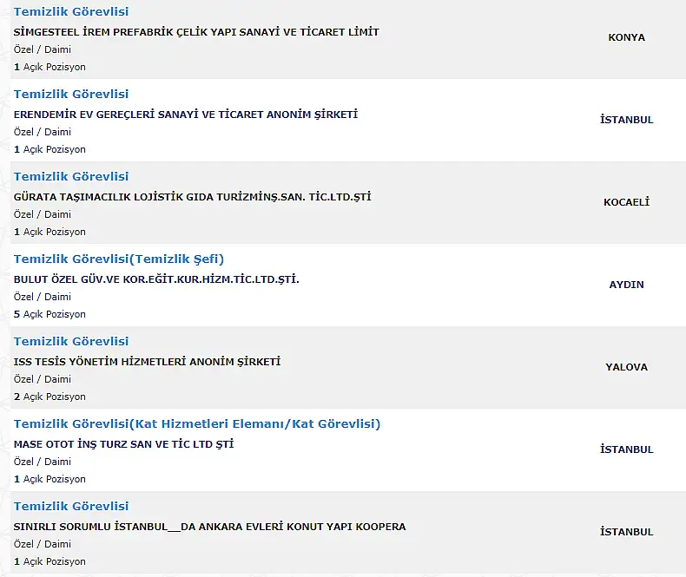Select the YALOVA location label
Image resolution: width=686 pixels, height=577 pixels.
pos(626,367)
